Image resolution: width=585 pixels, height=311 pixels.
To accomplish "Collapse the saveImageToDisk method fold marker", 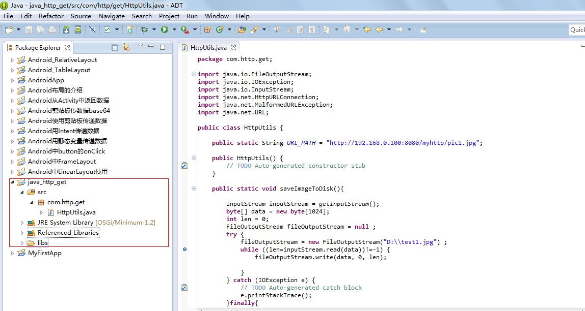I will 194,189.
